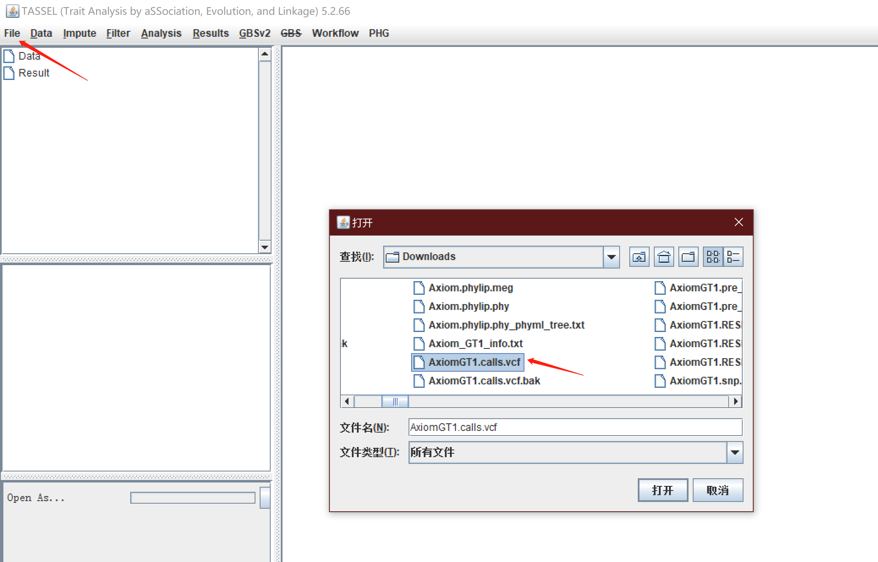Click the Axiom.phylip.meg file icon
The height and width of the screenshot is (562, 878).
click(x=419, y=288)
